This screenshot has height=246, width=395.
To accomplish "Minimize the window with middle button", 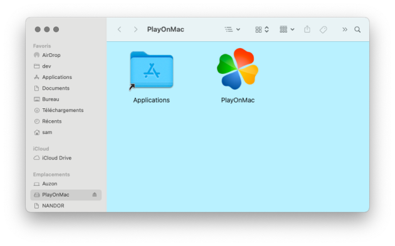I will [x=47, y=29].
